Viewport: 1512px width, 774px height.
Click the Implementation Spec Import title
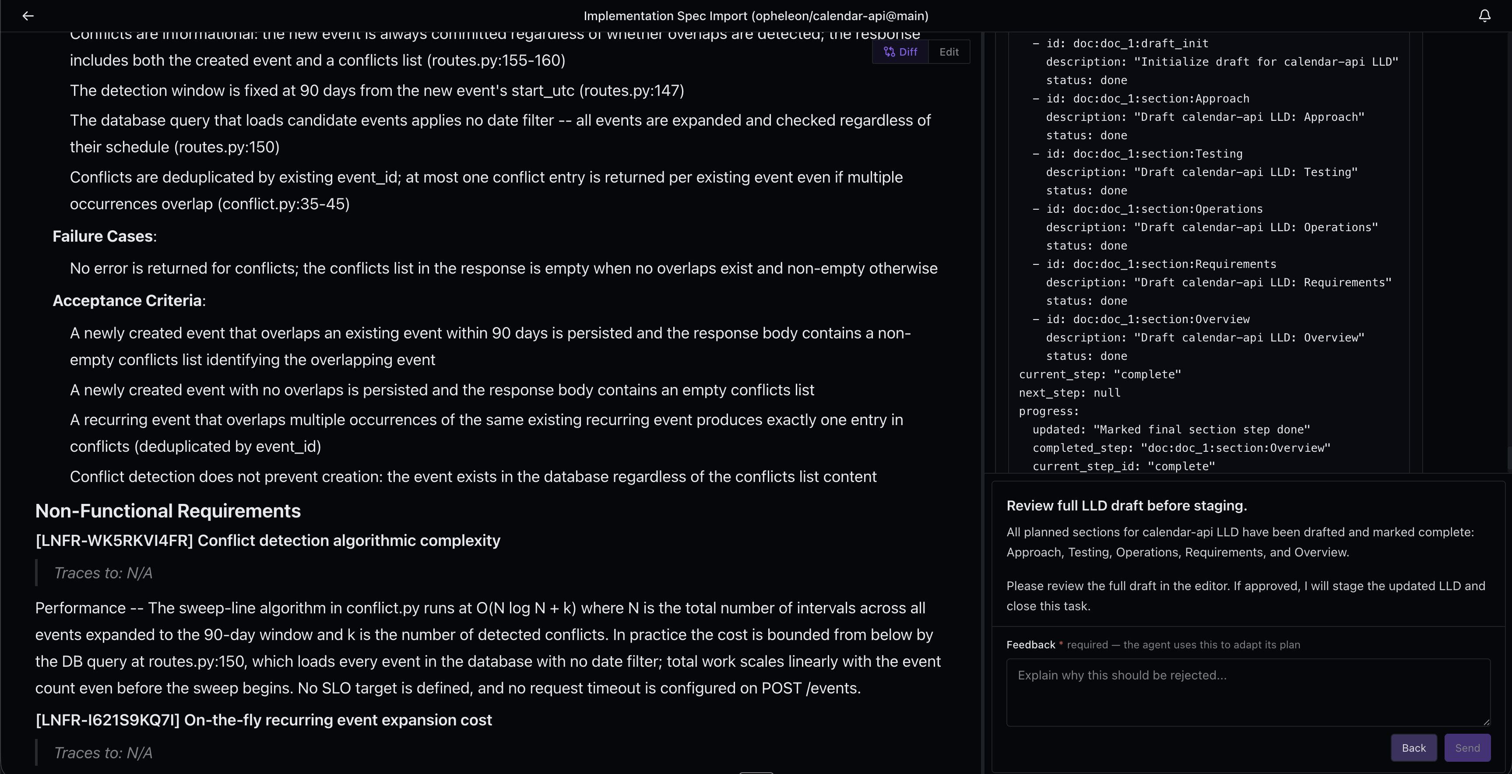[x=756, y=16]
